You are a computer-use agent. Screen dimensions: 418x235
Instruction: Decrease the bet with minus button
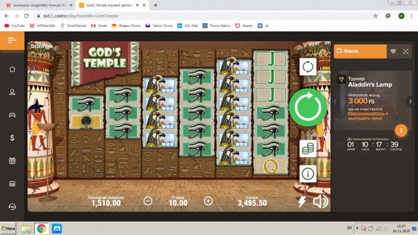pos(148,201)
